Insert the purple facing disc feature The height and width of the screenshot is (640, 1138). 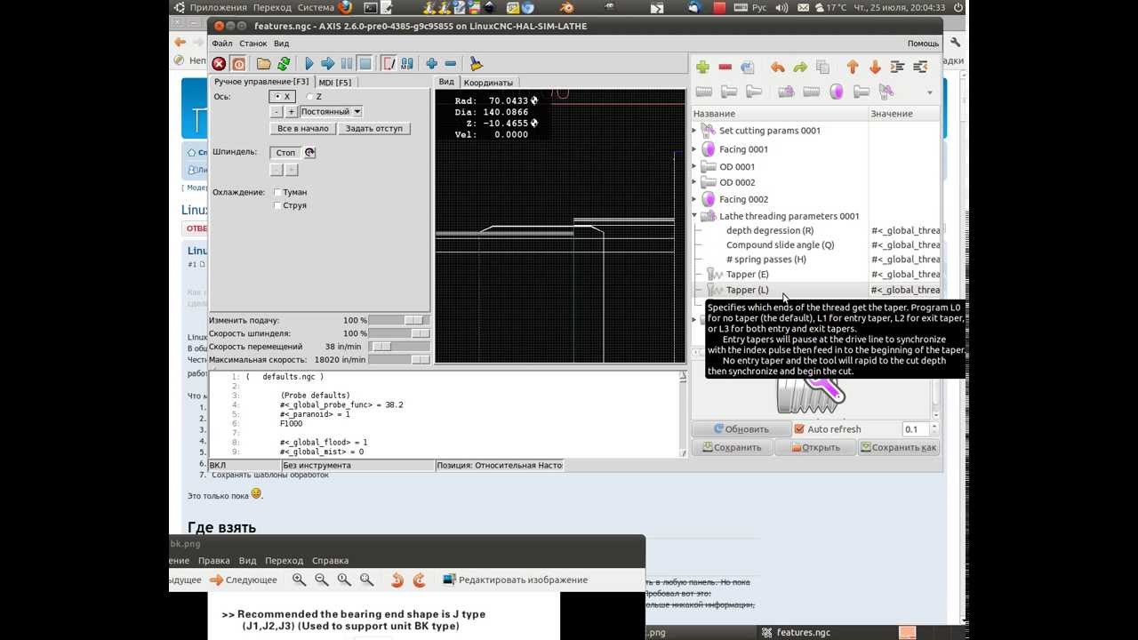click(x=837, y=92)
